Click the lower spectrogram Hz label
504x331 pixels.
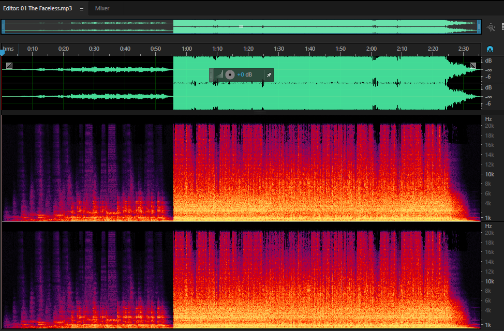click(488, 226)
